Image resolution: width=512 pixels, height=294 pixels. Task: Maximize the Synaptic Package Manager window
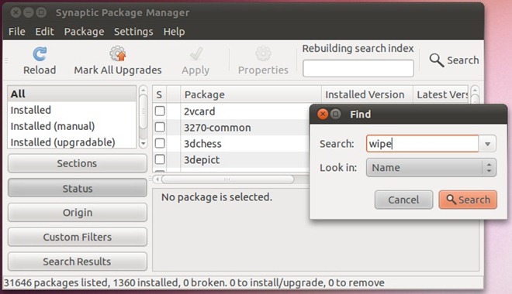(x=41, y=12)
